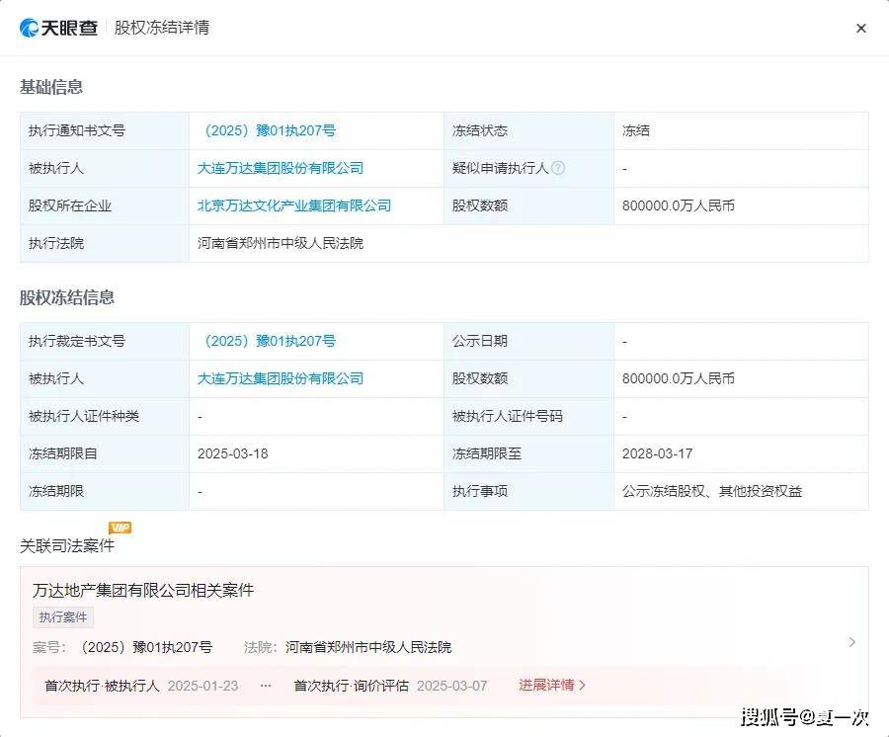This screenshot has width=889, height=737.
Task: Click the 天眼查 logo
Action: point(58,28)
